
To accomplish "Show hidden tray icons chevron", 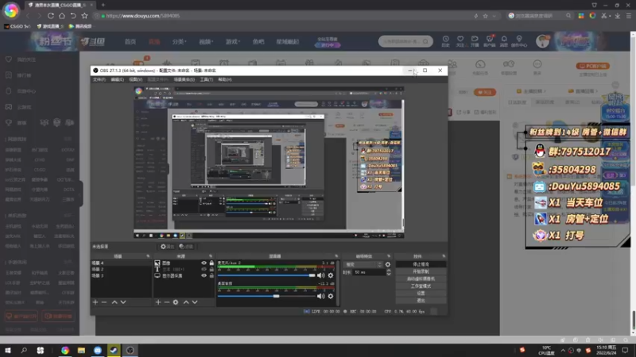I will [563, 351].
